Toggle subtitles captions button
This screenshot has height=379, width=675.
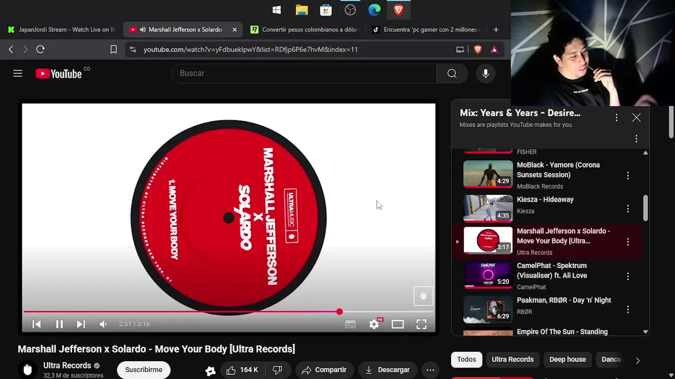coord(350,324)
